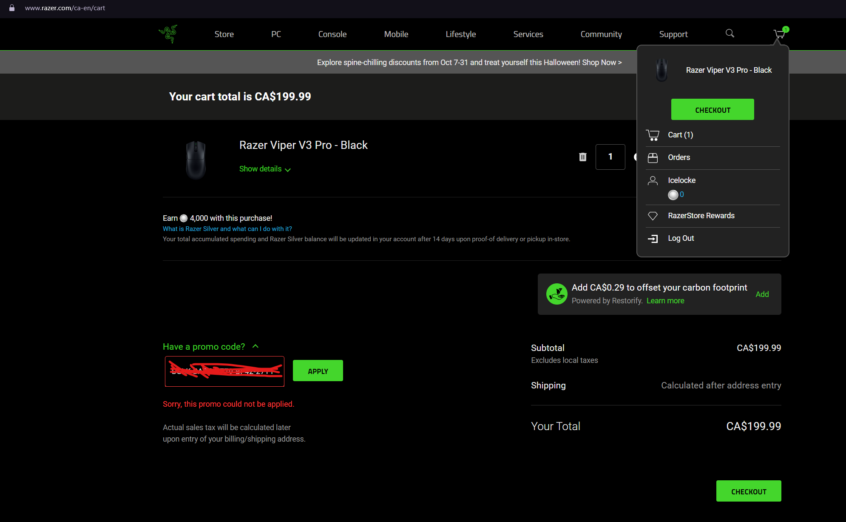Image resolution: width=846 pixels, height=522 pixels.
Task: Click 'Calculated after address entry' shipping text
Action: pos(721,385)
